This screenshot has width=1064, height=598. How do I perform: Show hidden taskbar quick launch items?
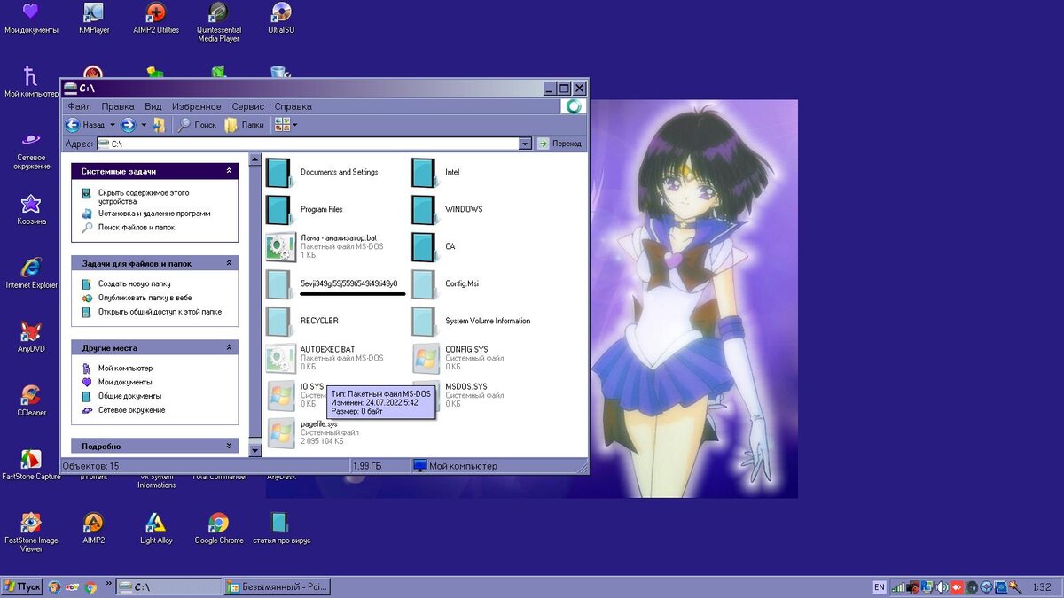pos(109,584)
